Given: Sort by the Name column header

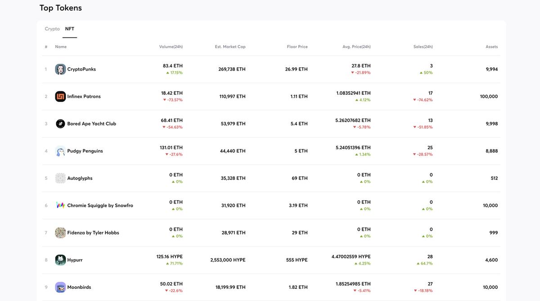Looking at the screenshot, I should 61,47.
